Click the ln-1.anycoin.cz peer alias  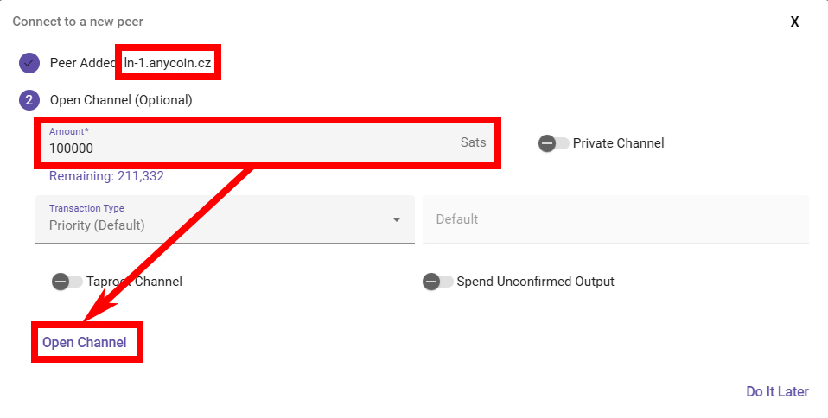(x=168, y=63)
